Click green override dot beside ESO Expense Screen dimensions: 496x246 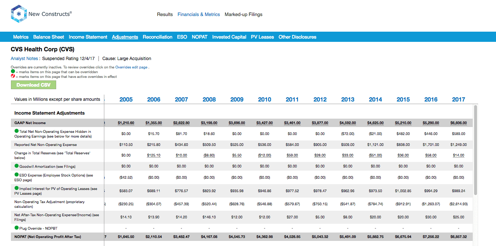[16, 175]
